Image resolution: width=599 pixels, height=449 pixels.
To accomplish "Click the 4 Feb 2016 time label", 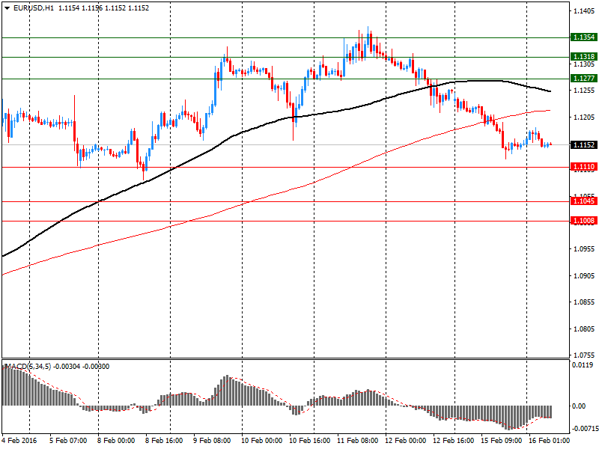I will pyautogui.click(x=19, y=441).
